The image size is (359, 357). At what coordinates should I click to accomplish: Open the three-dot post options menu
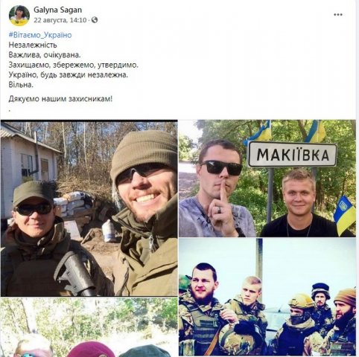click(338, 15)
